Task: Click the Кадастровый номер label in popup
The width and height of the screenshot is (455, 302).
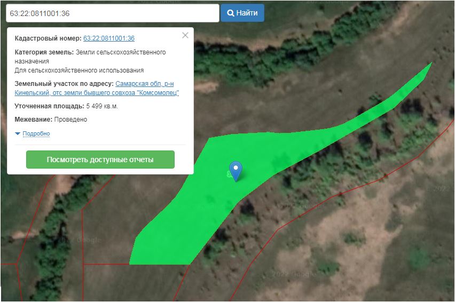Action: click(x=48, y=38)
